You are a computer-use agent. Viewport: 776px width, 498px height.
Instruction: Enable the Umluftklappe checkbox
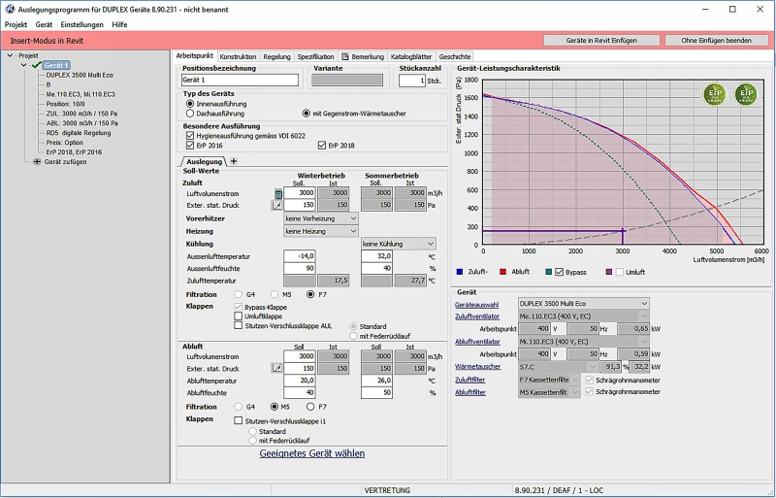(238, 315)
